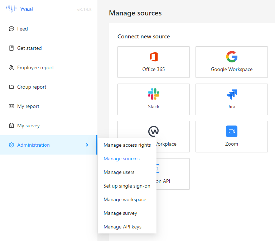Connect the Slack source card
The height and width of the screenshot is (241, 275).
tap(154, 99)
